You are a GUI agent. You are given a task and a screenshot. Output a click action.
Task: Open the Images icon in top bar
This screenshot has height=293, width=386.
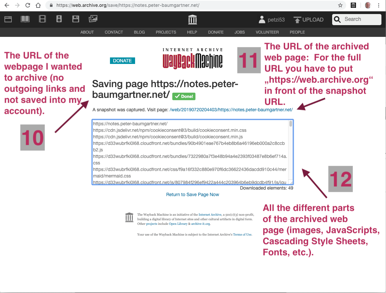(x=93, y=19)
